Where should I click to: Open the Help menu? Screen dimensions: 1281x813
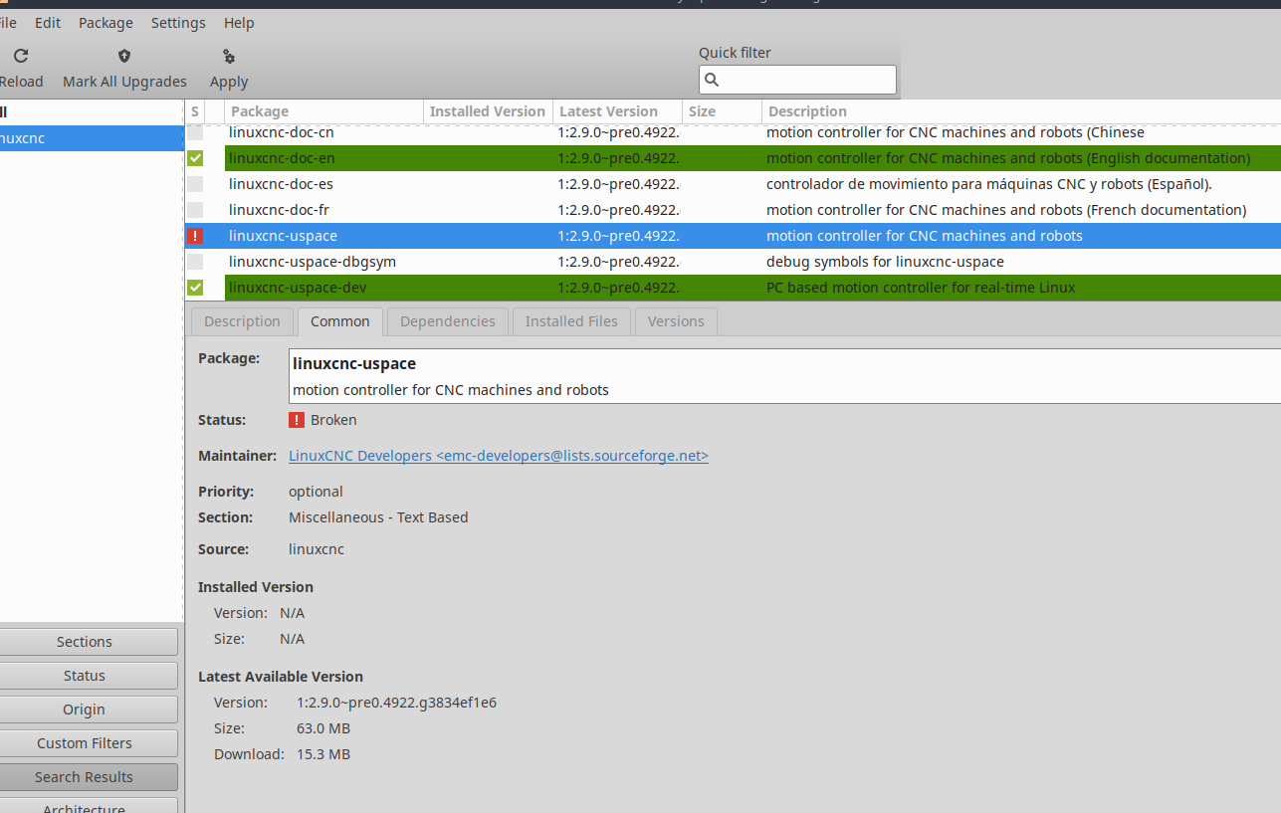[x=239, y=22]
